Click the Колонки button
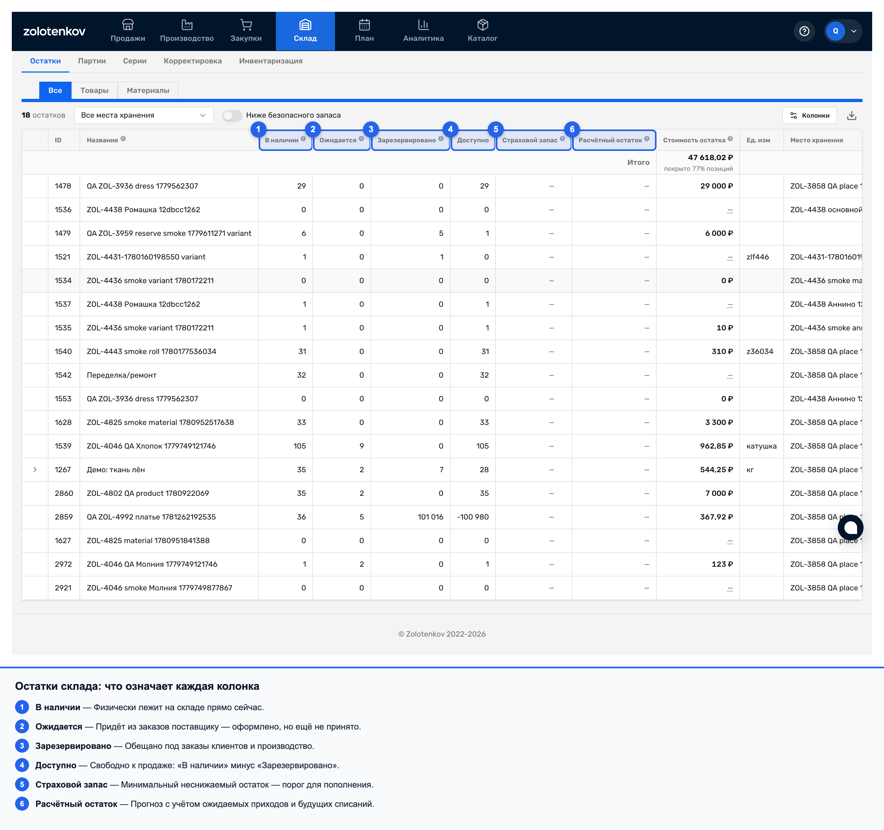The image size is (884, 830). (809, 116)
